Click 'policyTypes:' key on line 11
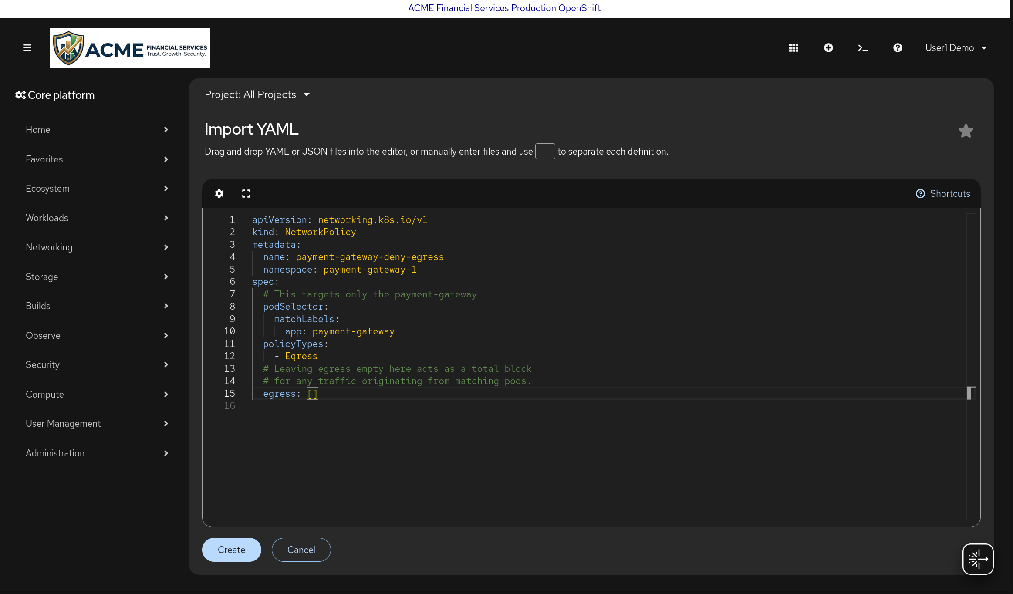 [x=296, y=344]
